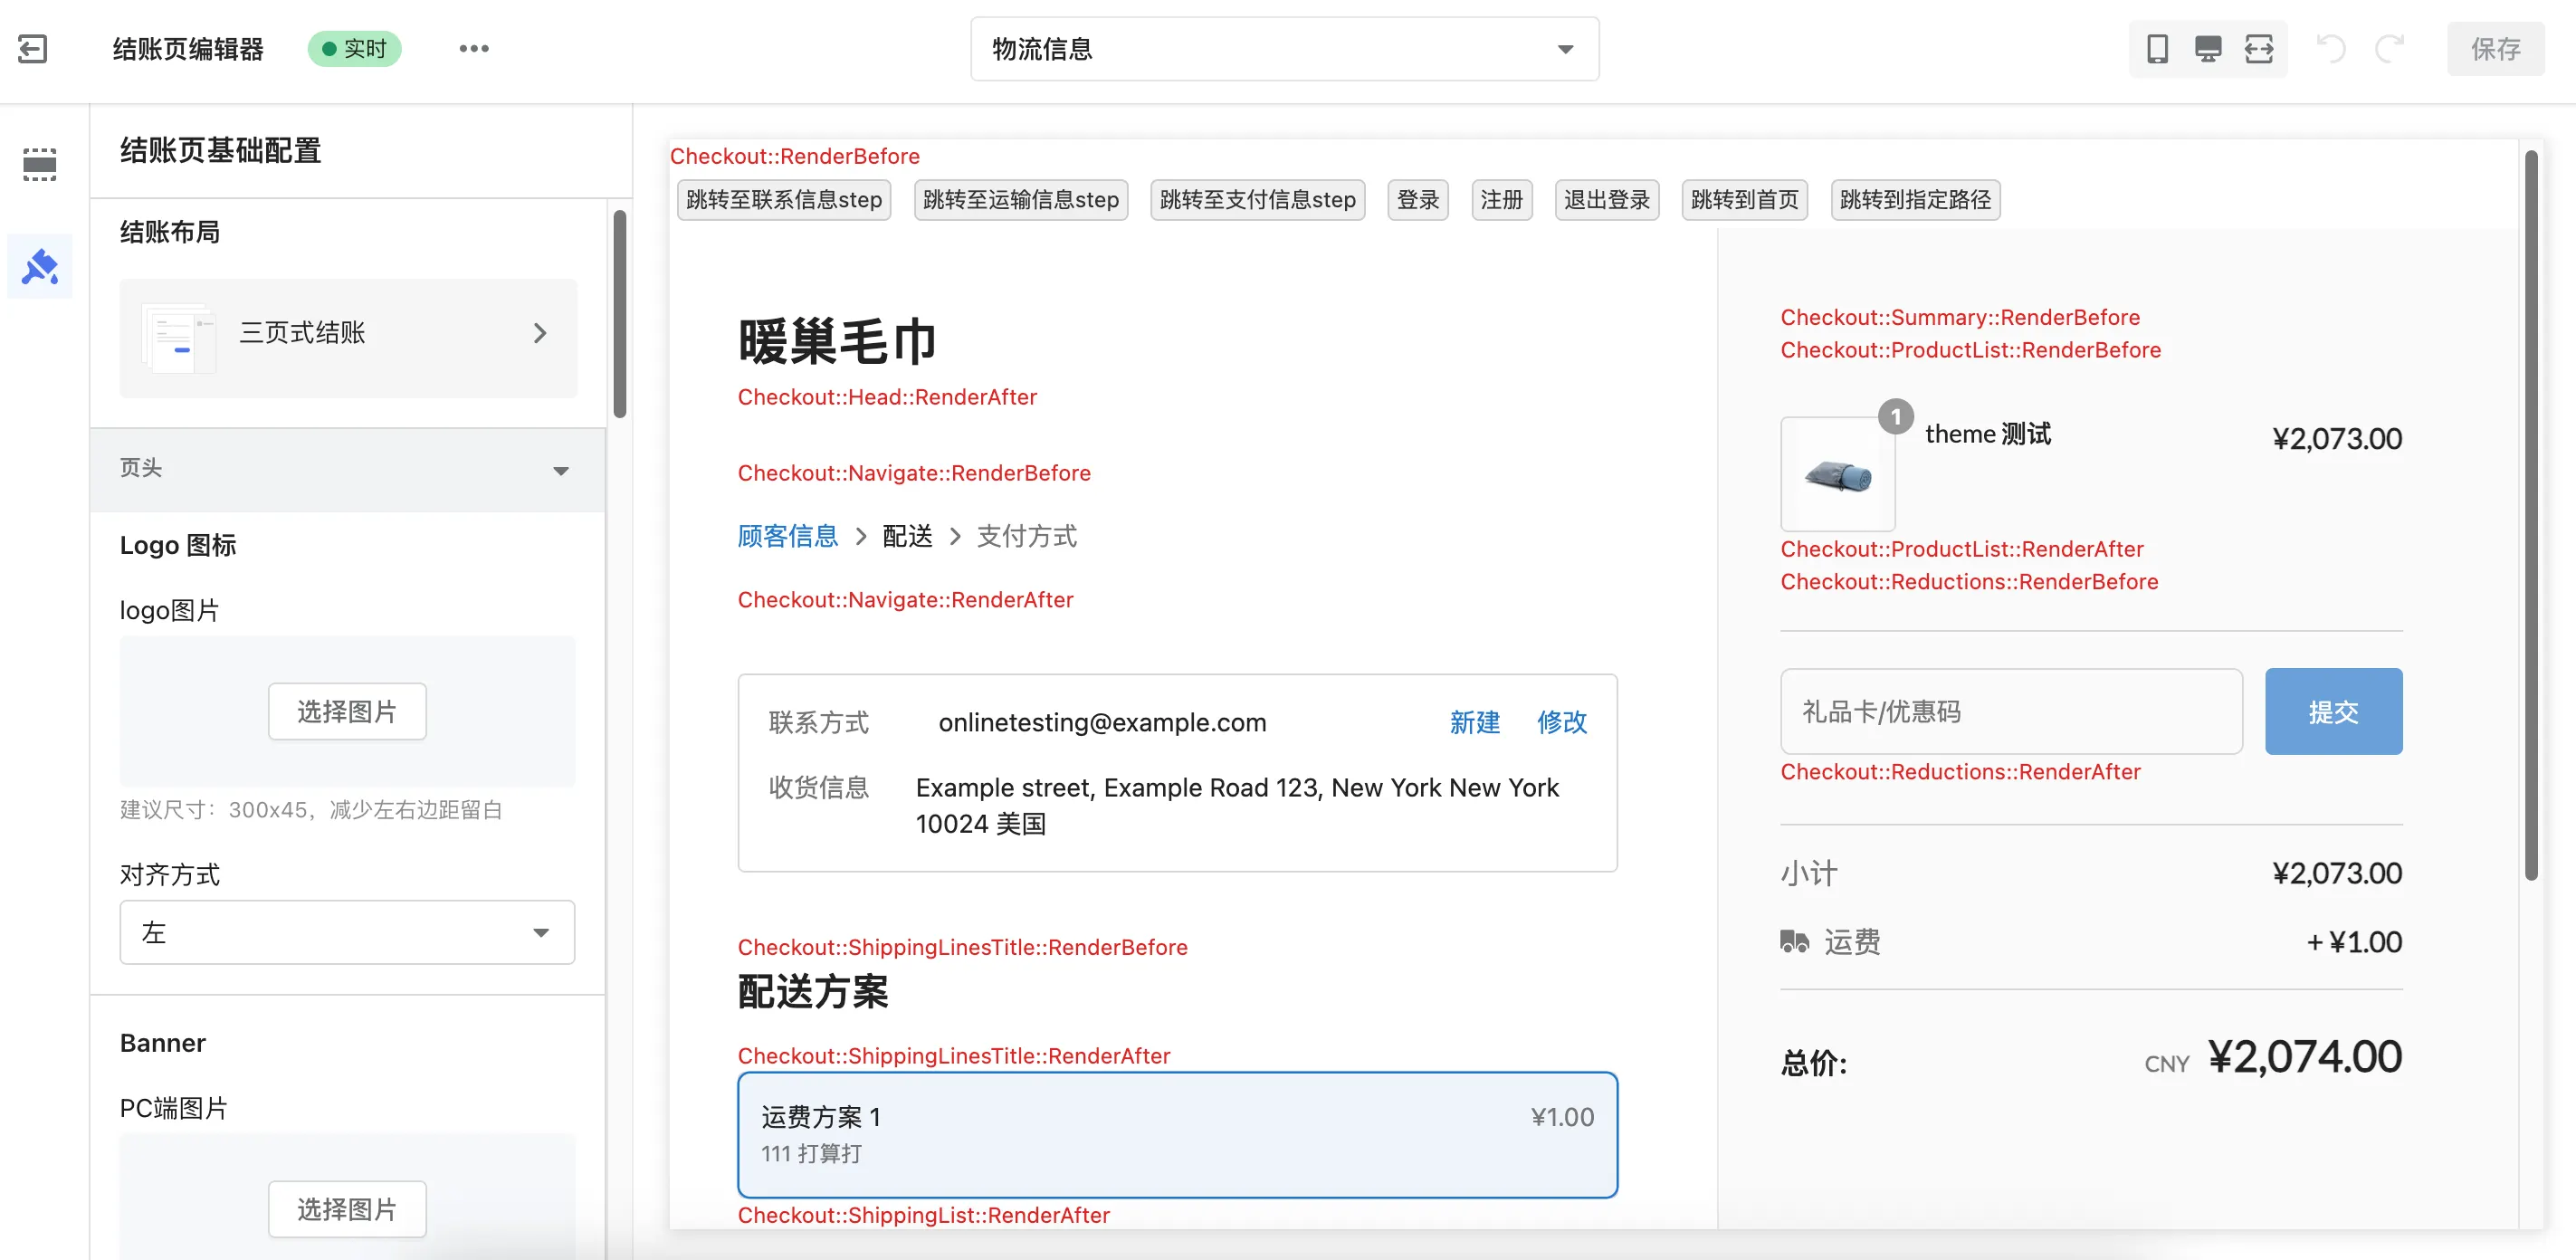The width and height of the screenshot is (2576, 1260).
Task: Click the 配送 breadcrumb step
Action: pos(907,536)
